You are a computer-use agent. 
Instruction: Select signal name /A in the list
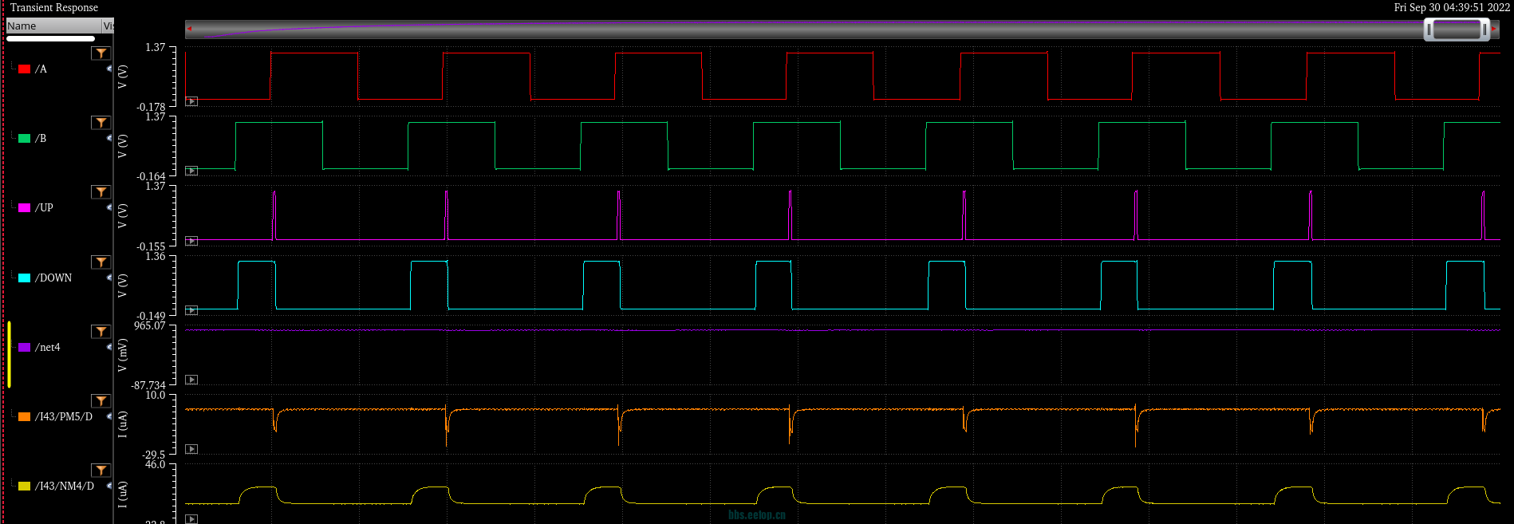[x=41, y=69]
